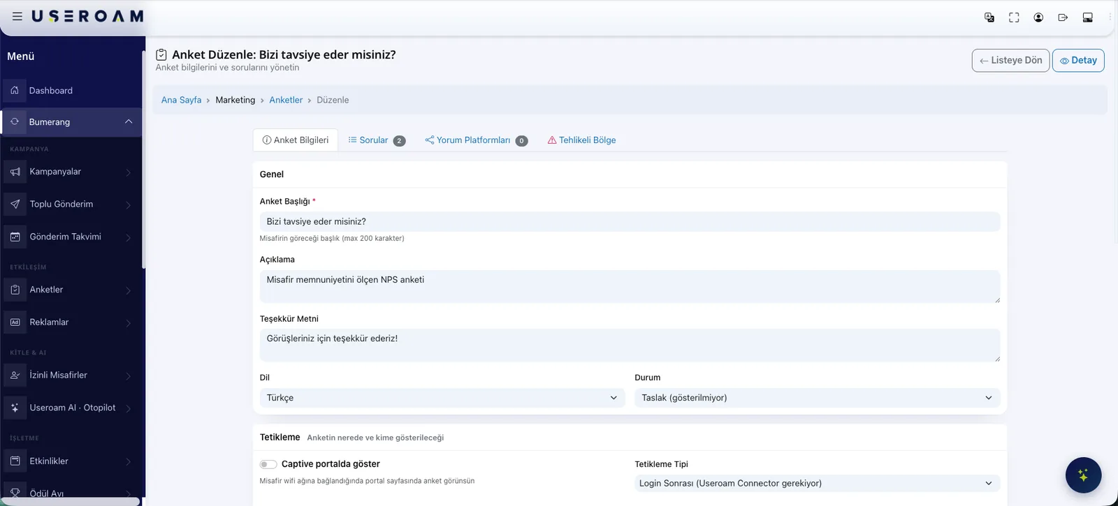Click the Dashboard home icon

point(15,90)
